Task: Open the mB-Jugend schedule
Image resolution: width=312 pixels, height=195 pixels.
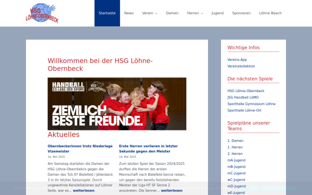Action: point(237,167)
